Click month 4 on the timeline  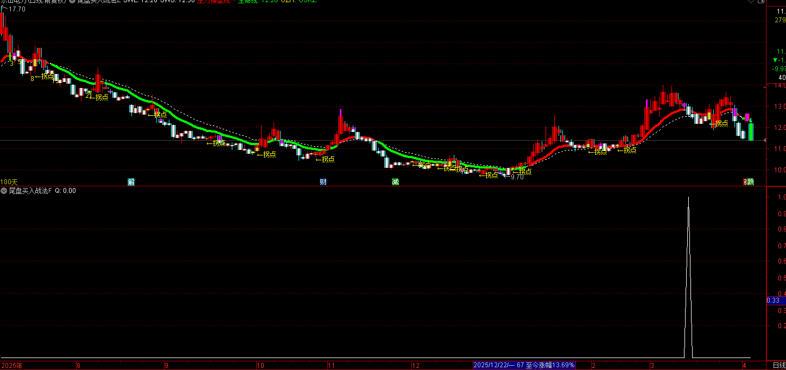[x=744, y=366]
